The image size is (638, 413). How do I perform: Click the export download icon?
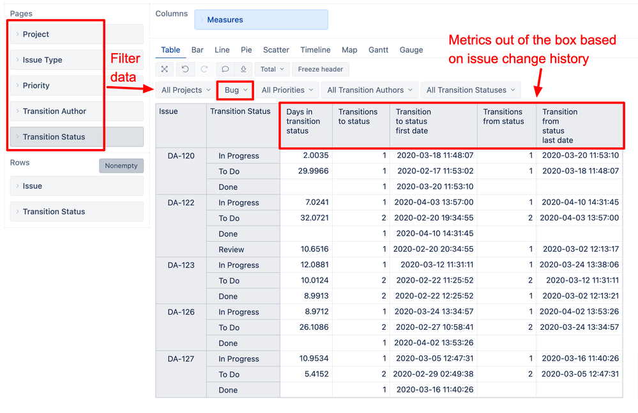click(243, 69)
